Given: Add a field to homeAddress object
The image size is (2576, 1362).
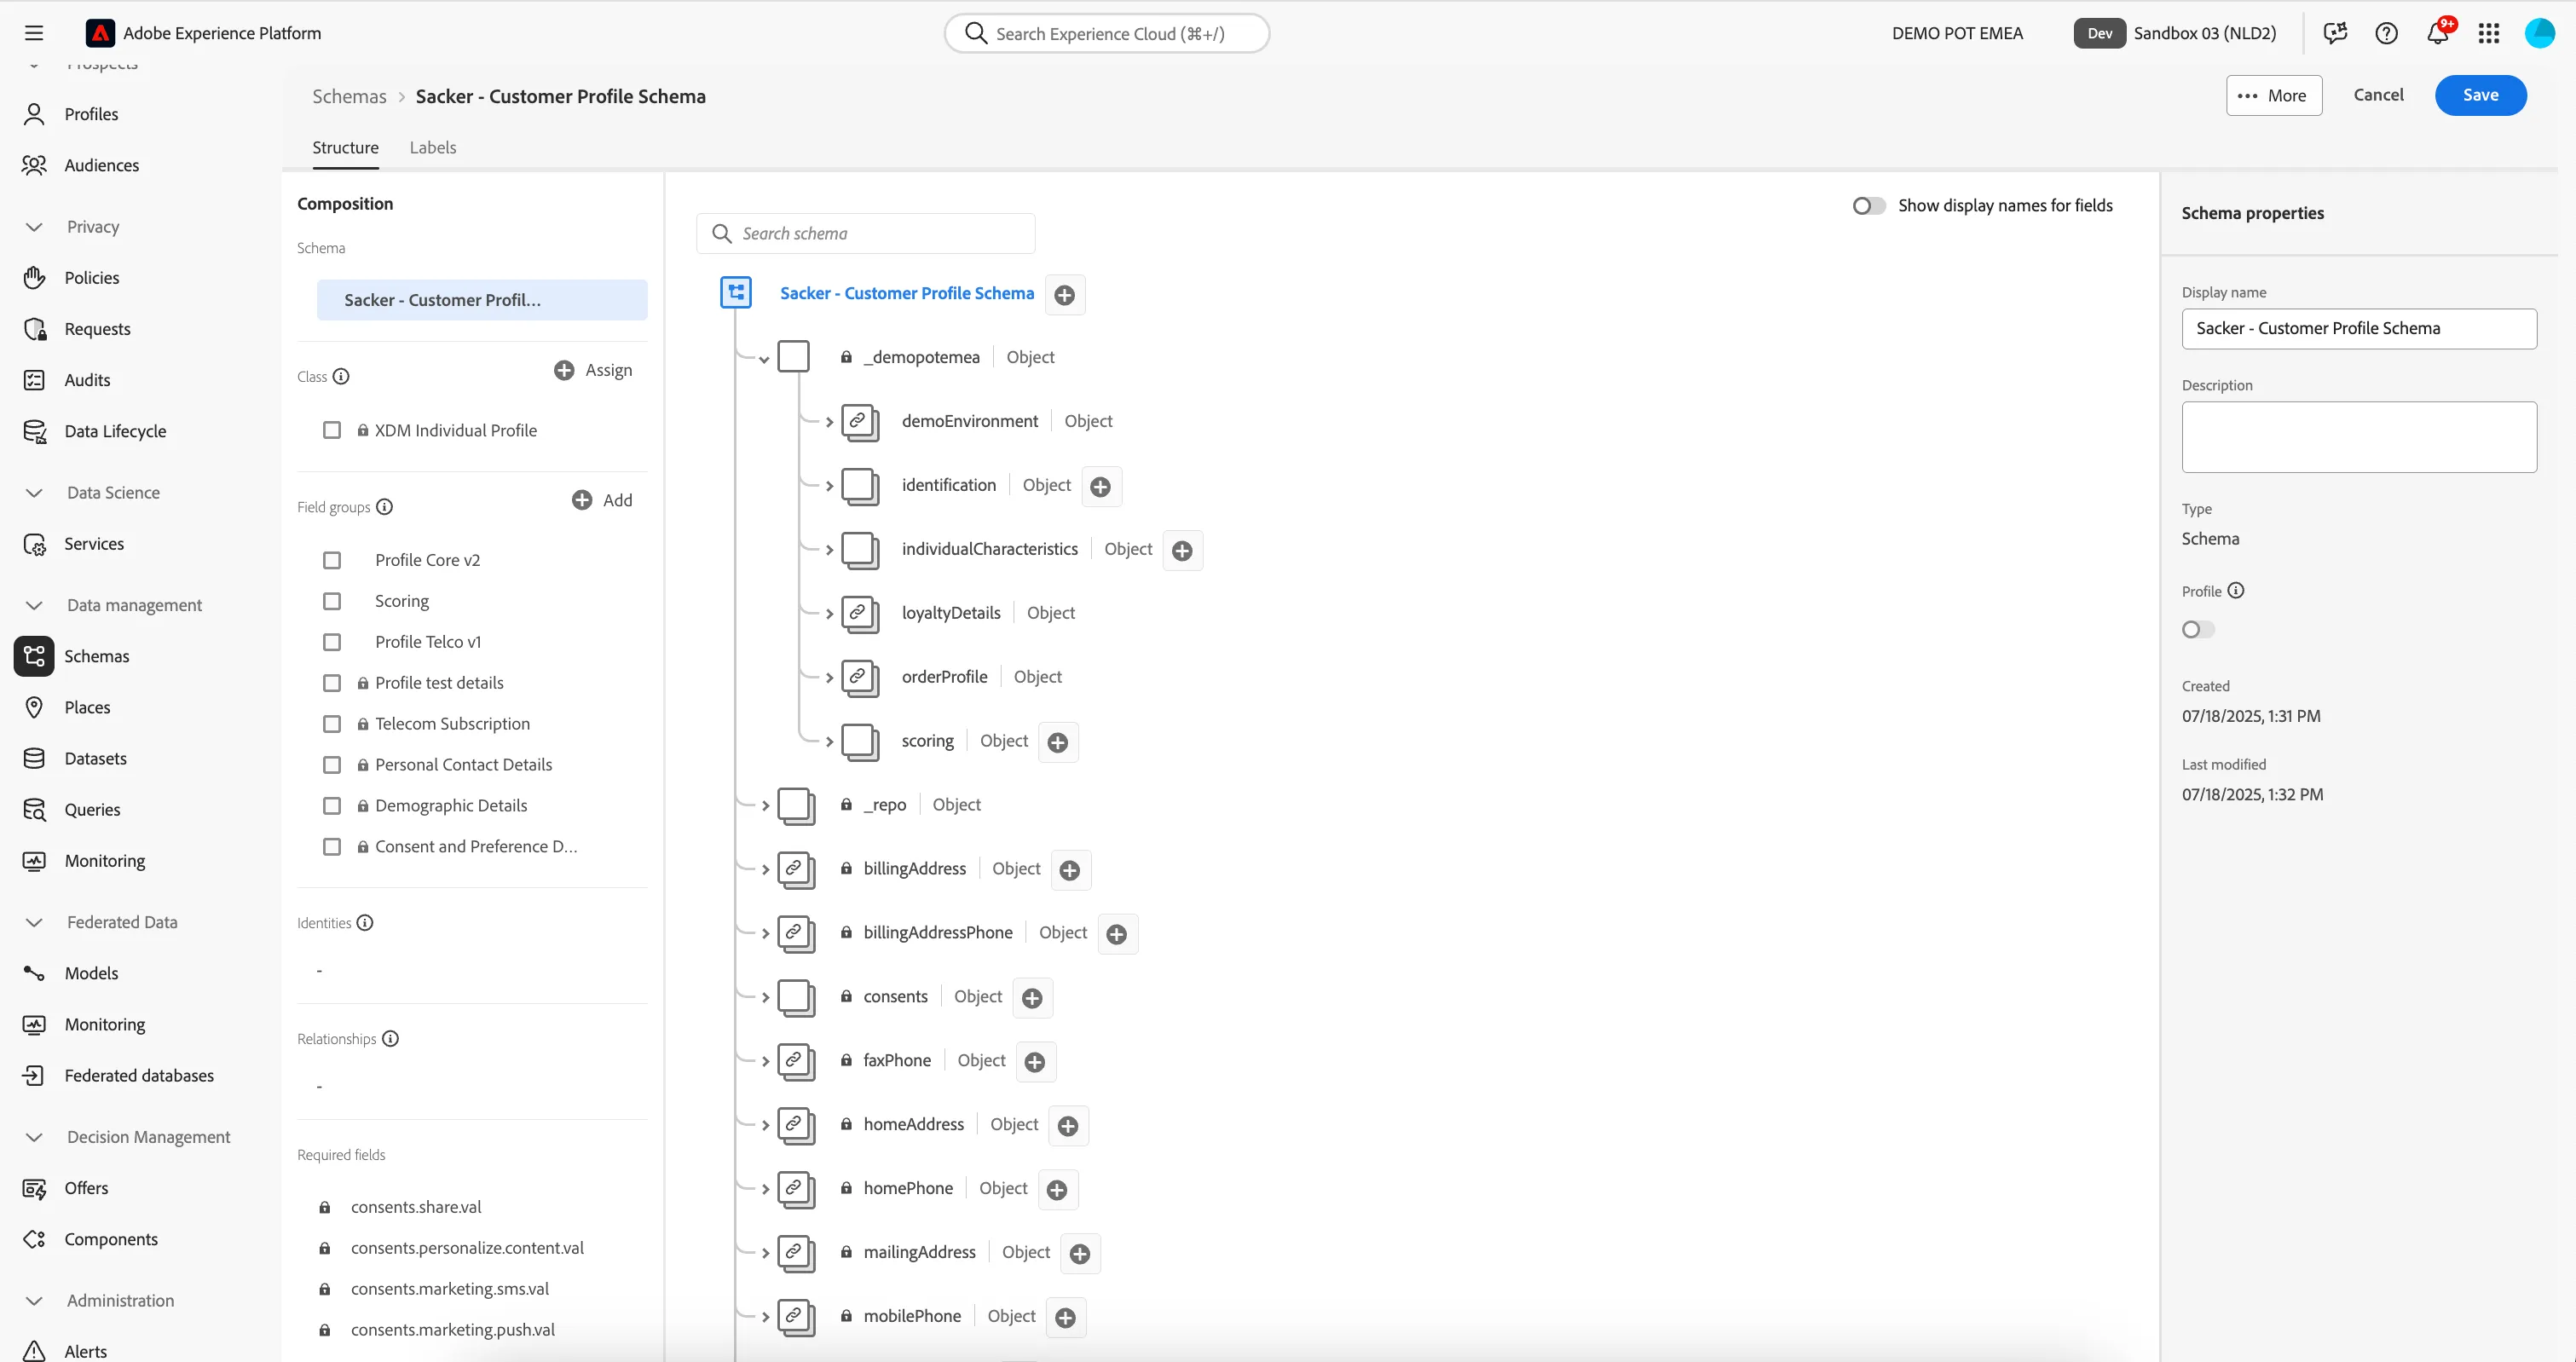Looking at the screenshot, I should [1068, 1127].
